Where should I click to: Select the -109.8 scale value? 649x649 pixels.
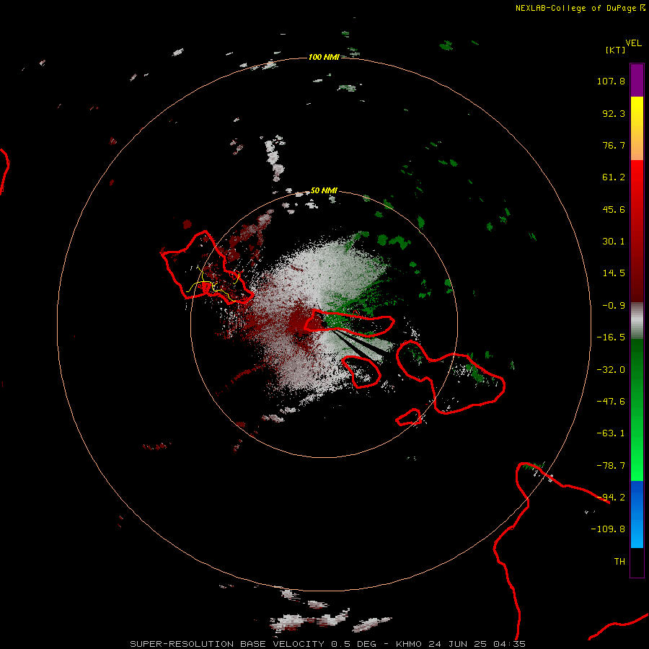point(608,529)
